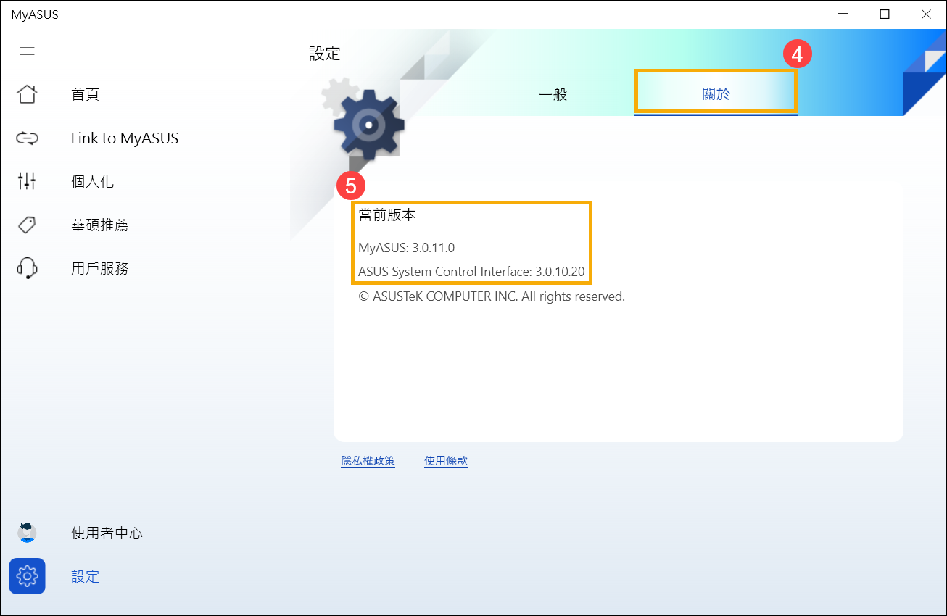
Task: Maximize the MyASUS window
Action: tap(885, 14)
